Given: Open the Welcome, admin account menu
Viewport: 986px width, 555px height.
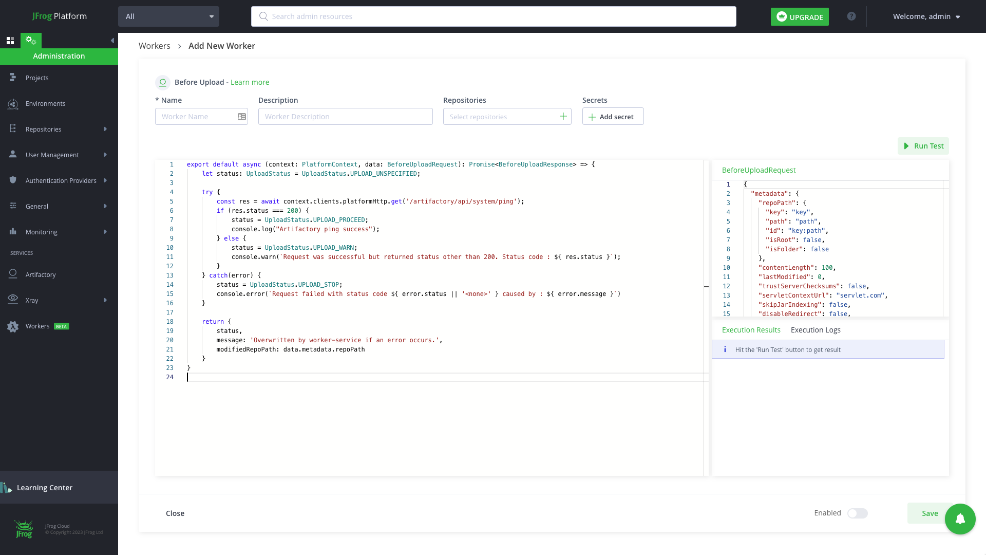Looking at the screenshot, I should [926, 16].
